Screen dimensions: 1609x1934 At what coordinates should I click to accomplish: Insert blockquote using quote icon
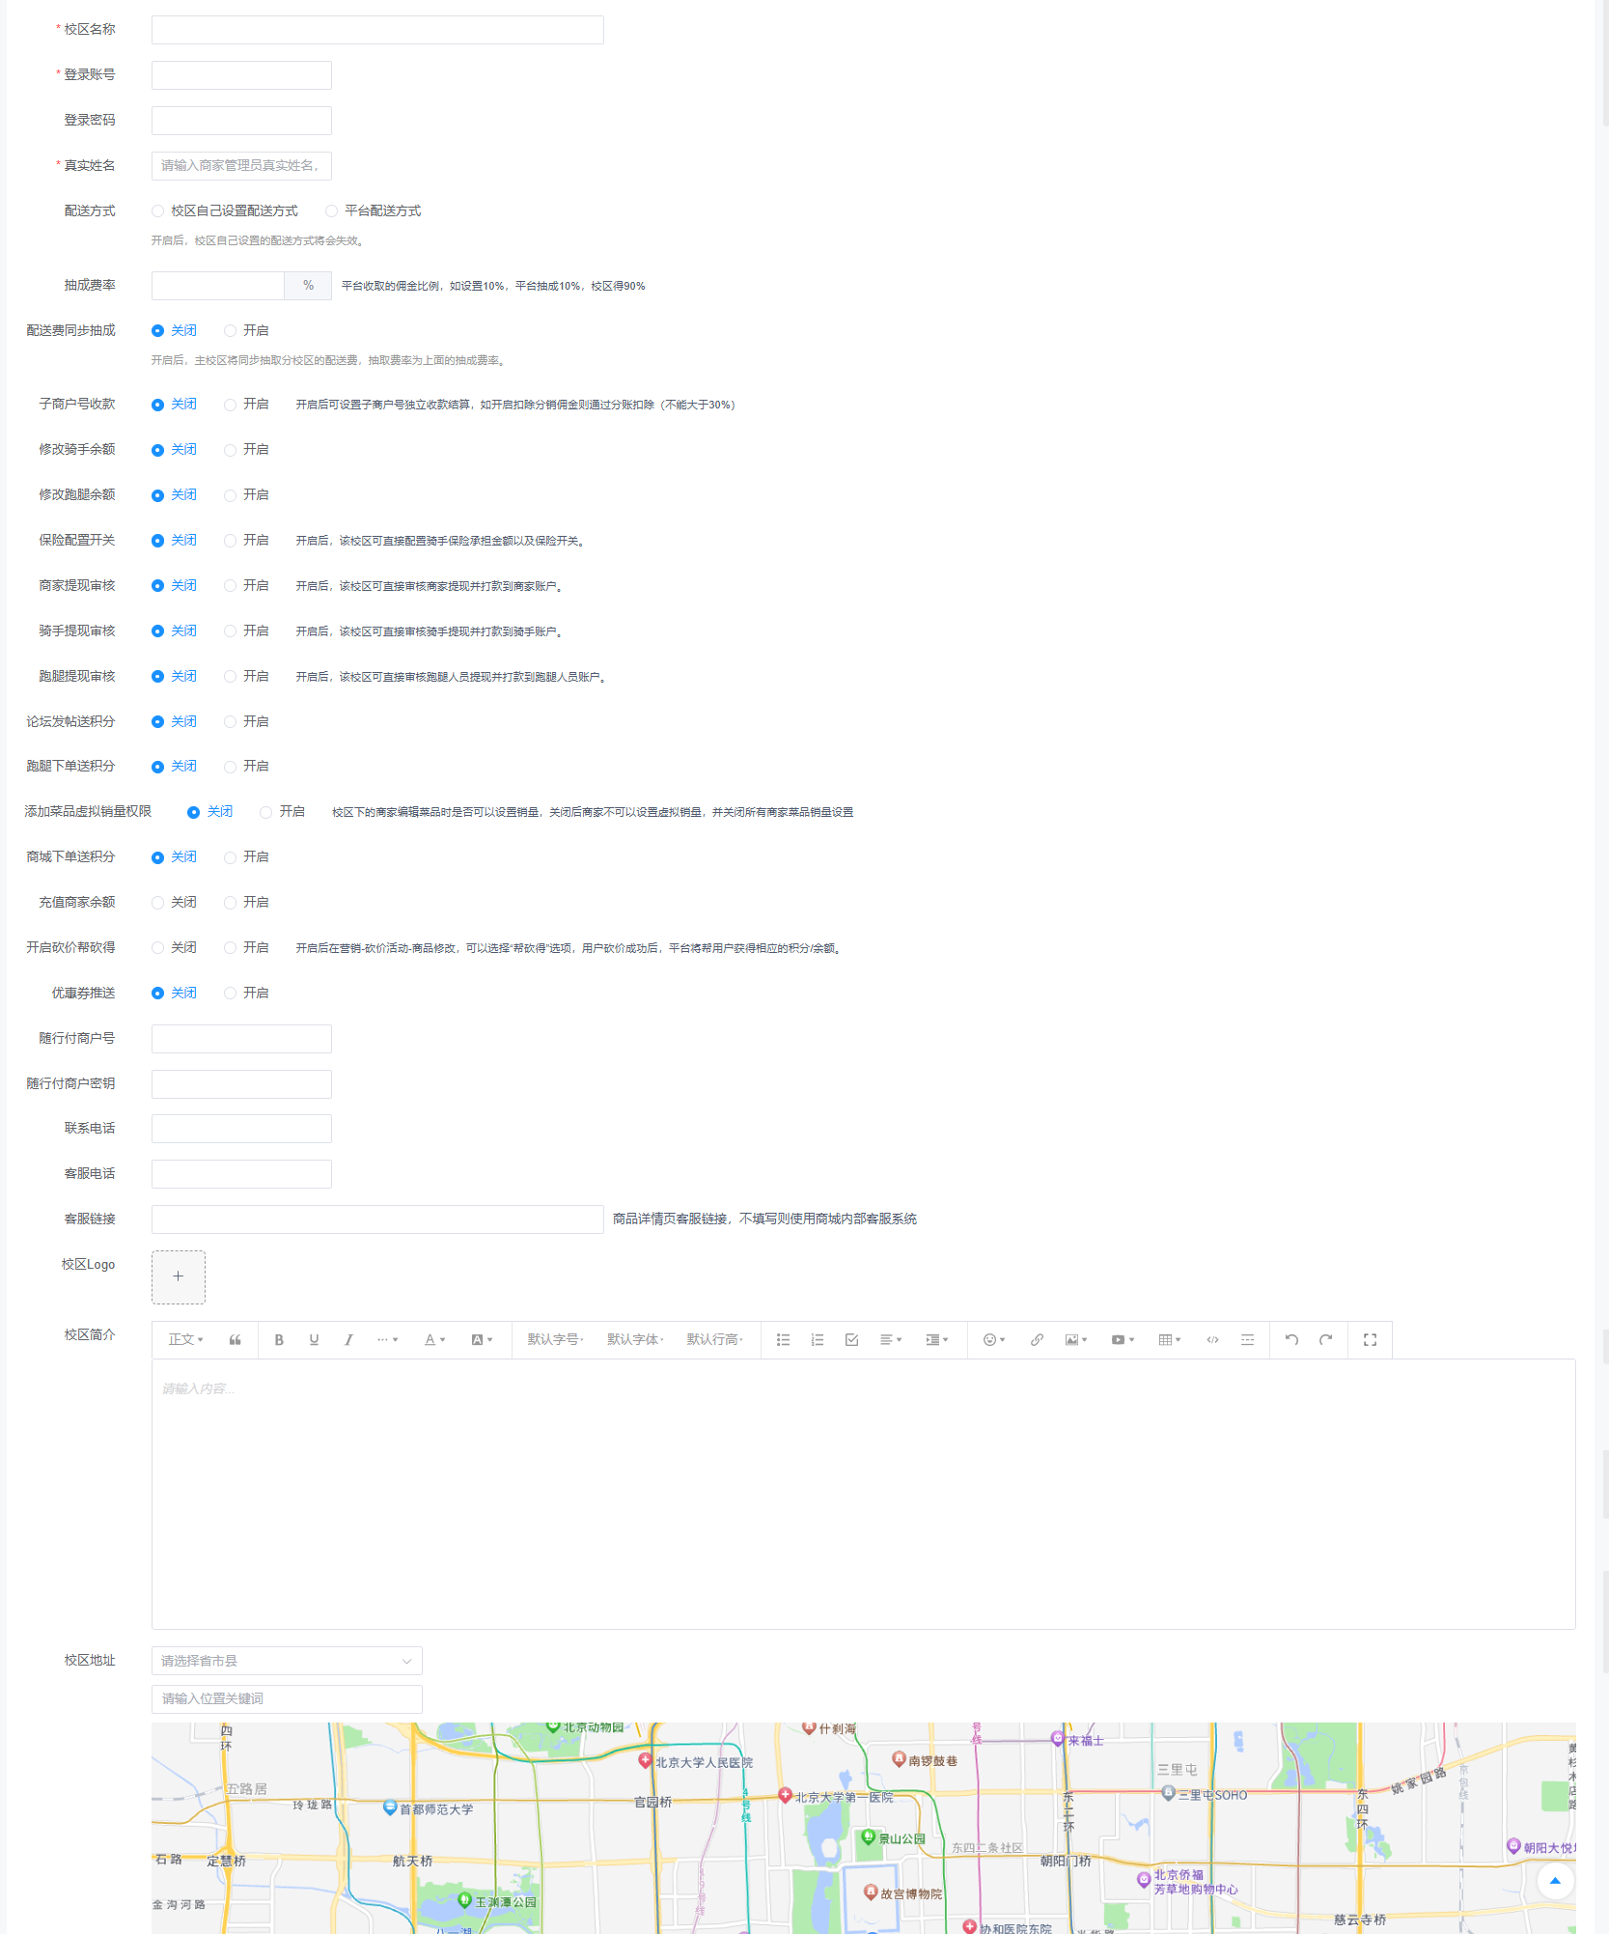click(235, 1339)
